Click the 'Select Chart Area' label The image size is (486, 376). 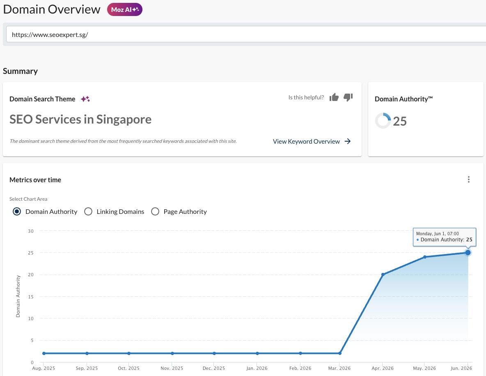pyautogui.click(x=28, y=199)
